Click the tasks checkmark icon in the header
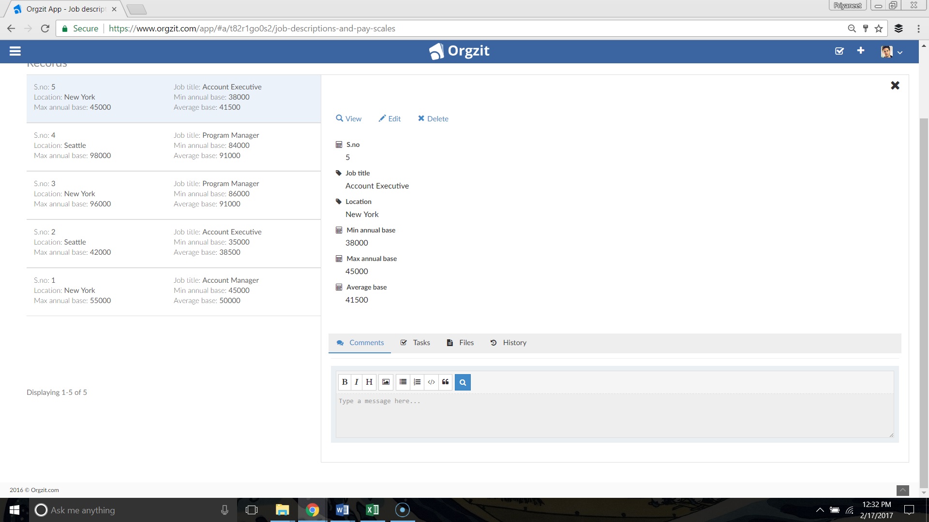This screenshot has width=929, height=522. click(x=839, y=51)
